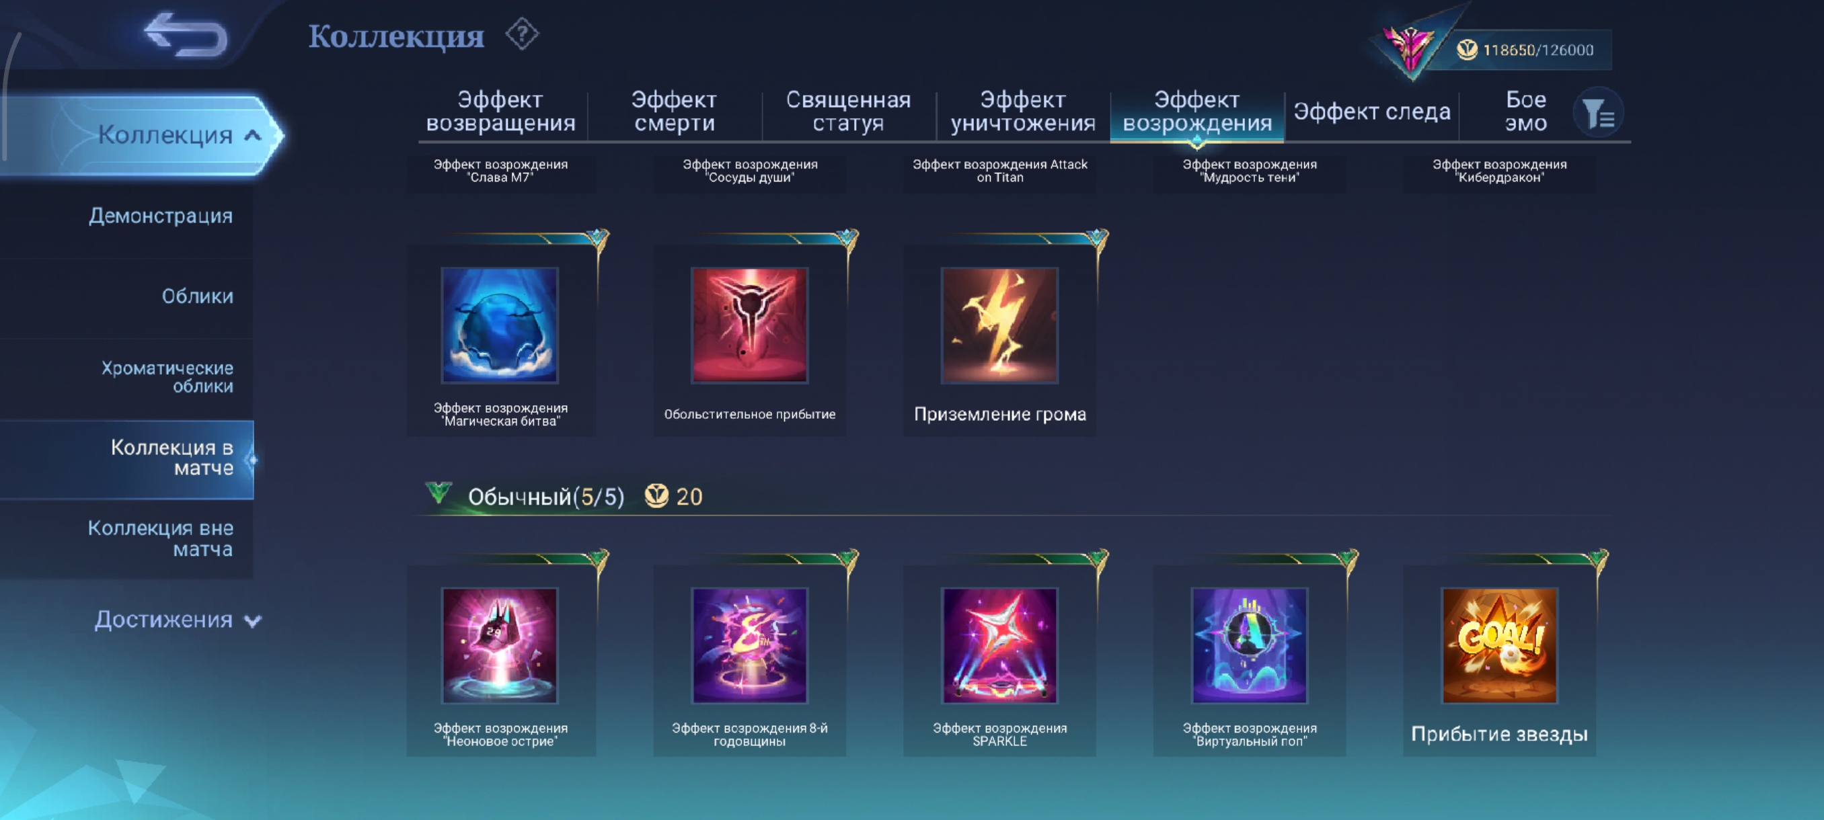Viewport: 1824px width, 820px height.
Task: Collapse the Коллекция sidebar section
Action: tap(179, 134)
